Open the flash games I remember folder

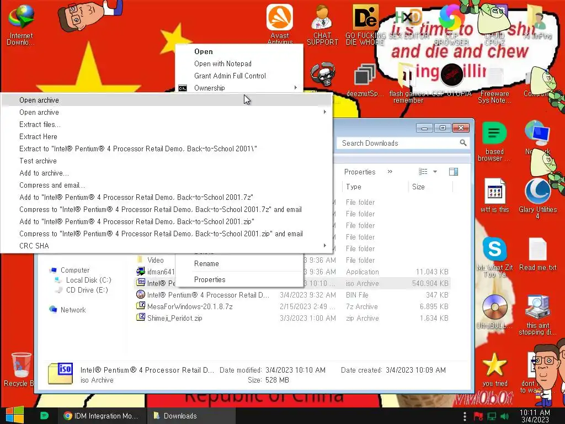pos(408,83)
